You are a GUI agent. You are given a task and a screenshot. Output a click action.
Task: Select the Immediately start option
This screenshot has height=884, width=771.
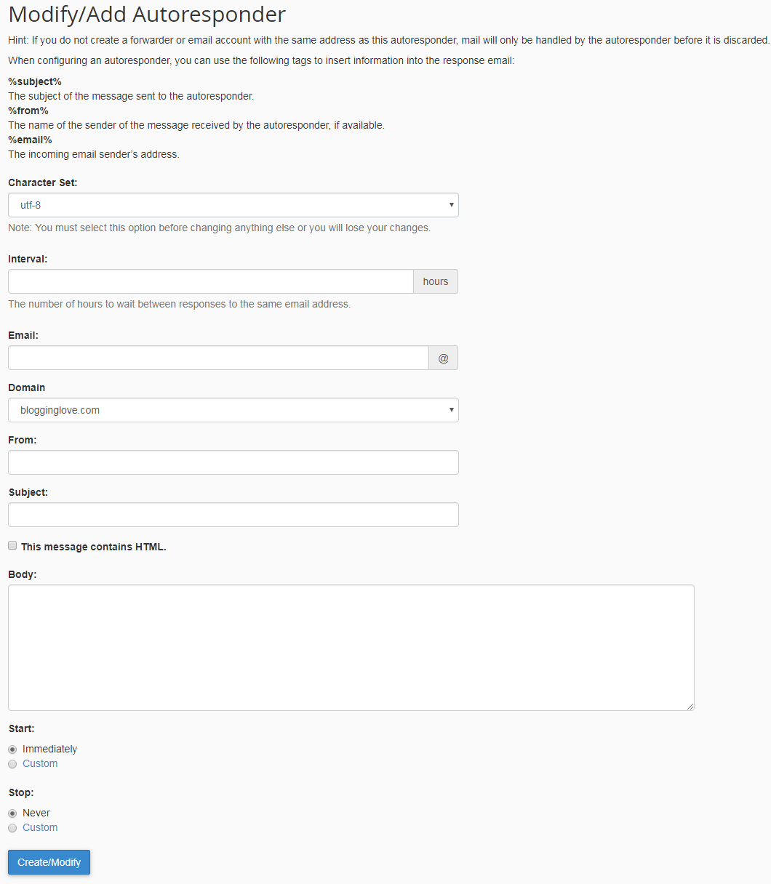[x=12, y=749]
